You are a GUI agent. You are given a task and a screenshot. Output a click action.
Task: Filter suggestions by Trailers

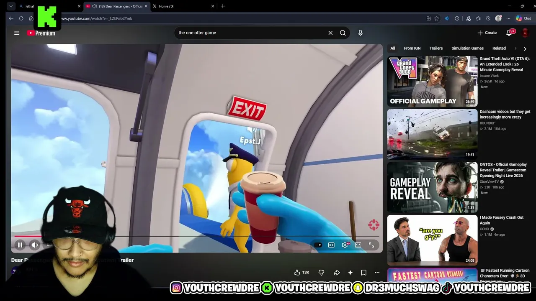click(x=436, y=48)
